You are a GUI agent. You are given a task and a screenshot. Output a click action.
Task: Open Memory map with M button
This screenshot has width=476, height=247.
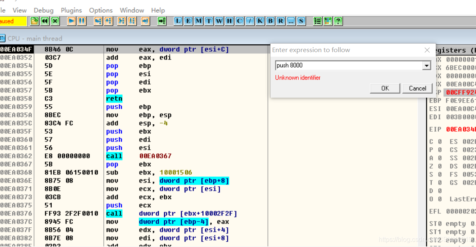(199, 21)
